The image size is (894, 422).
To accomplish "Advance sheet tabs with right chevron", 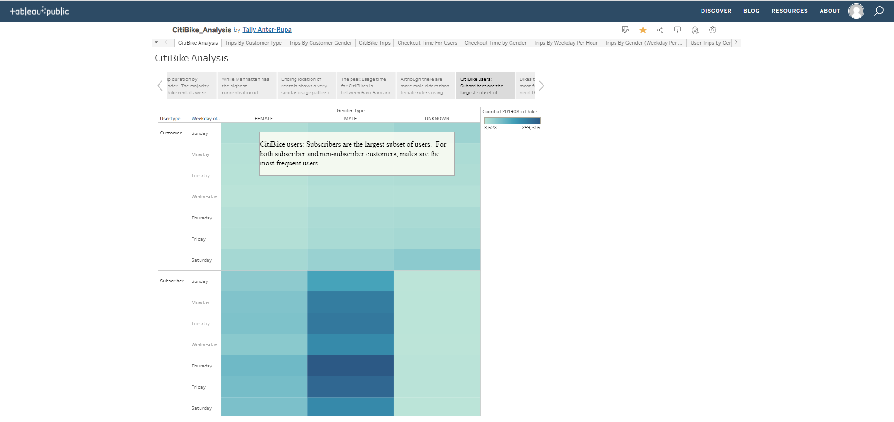I will (736, 43).
